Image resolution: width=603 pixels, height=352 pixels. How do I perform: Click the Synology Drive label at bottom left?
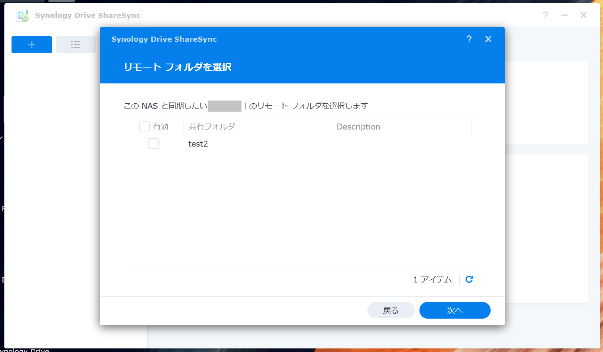tap(25, 349)
